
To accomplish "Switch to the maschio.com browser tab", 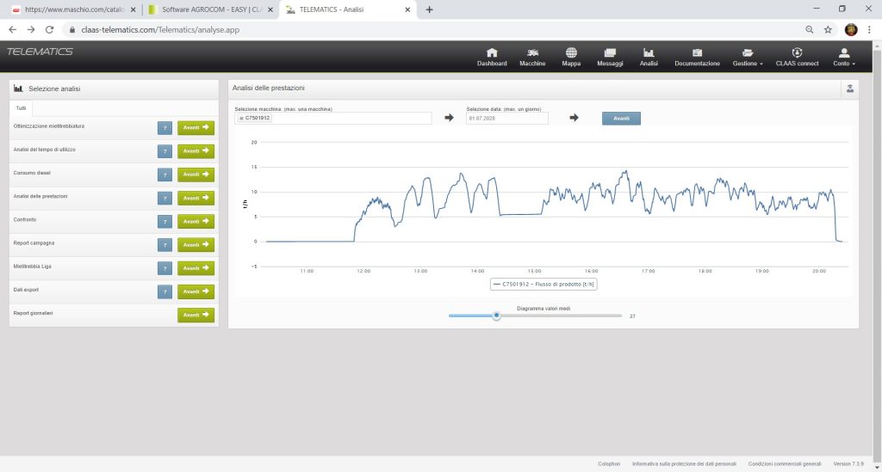I will coord(74,9).
